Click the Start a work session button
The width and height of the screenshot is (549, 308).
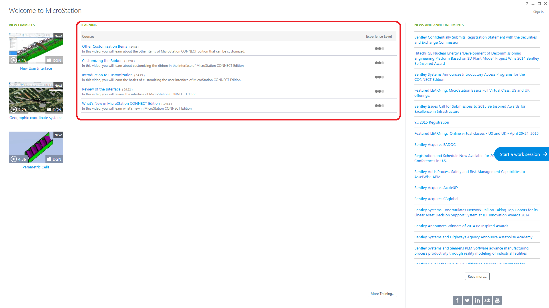[x=522, y=154]
